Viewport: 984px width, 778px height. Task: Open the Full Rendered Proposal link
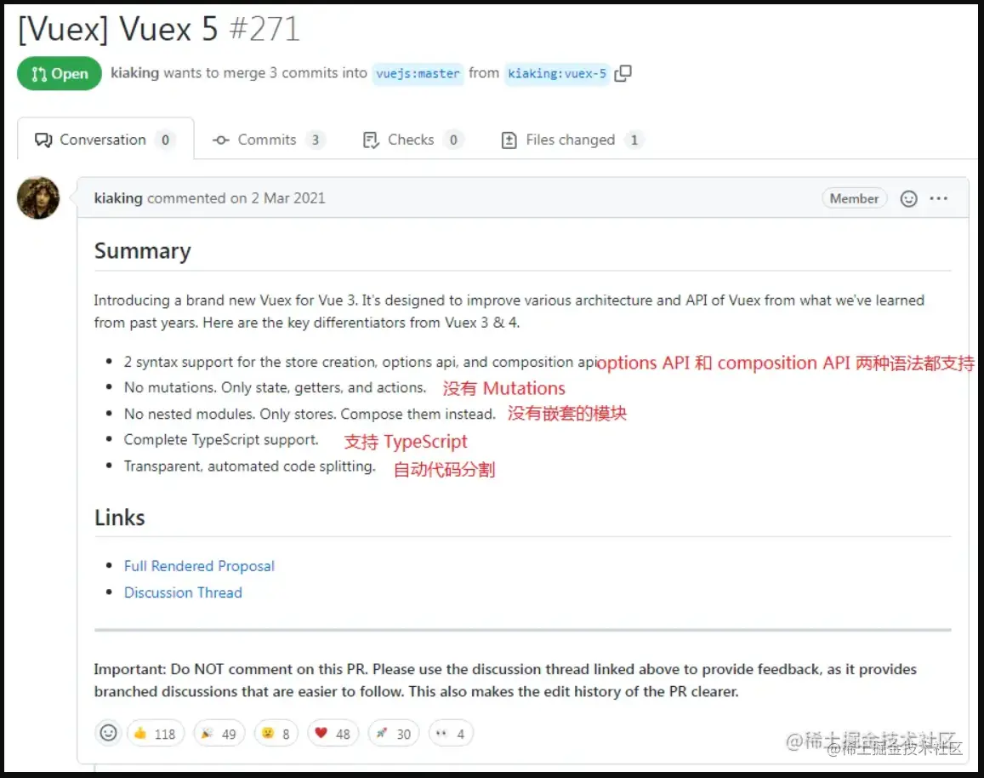pos(199,566)
